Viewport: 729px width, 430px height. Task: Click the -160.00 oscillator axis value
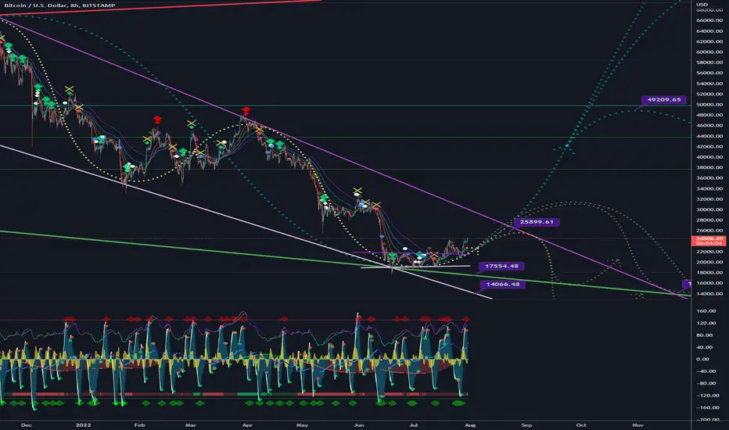tap(706, 407)
